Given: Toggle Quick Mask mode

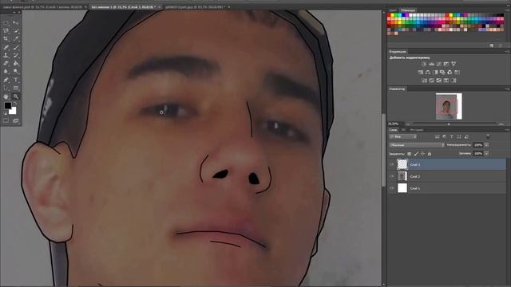Looking at the screenshot, I should [6, 120].
